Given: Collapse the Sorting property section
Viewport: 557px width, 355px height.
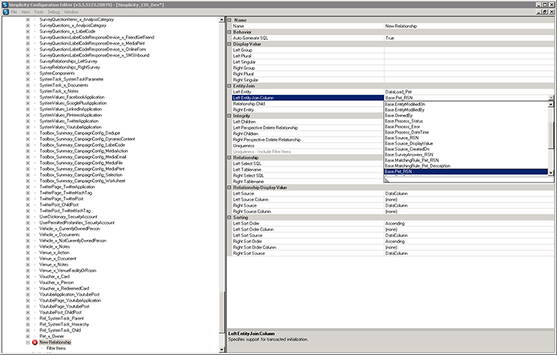Looking at the screenshot, I should [x=230, y=217].
